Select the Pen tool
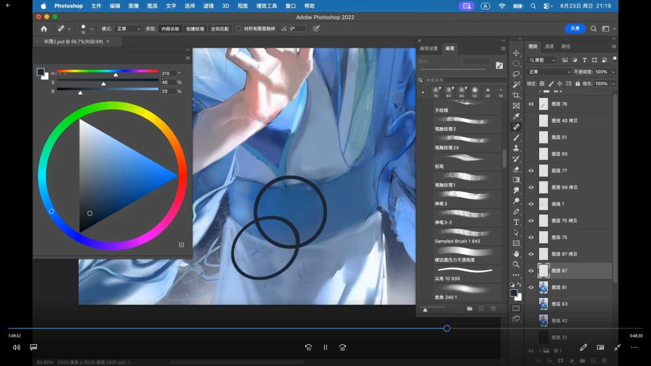Viewport: 651px width, 366px height. point(516,212)
